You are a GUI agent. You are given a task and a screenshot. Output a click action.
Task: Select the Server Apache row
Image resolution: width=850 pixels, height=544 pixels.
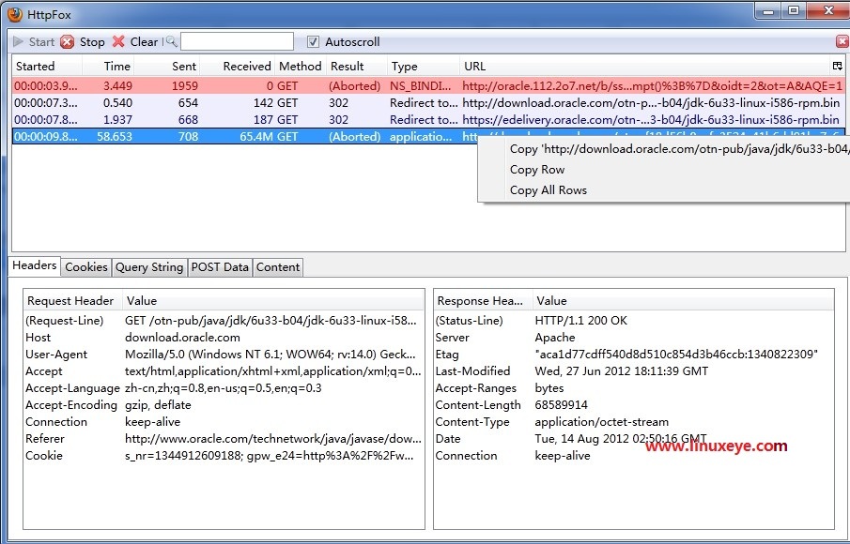(633, 338)
